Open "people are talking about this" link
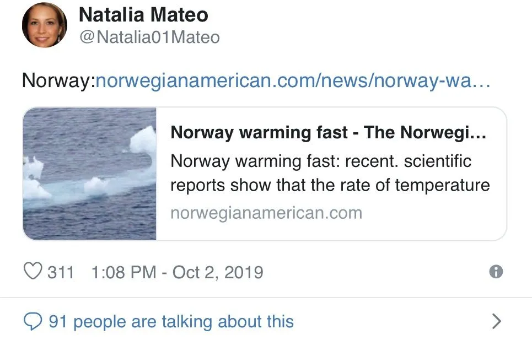 point(183,321)
